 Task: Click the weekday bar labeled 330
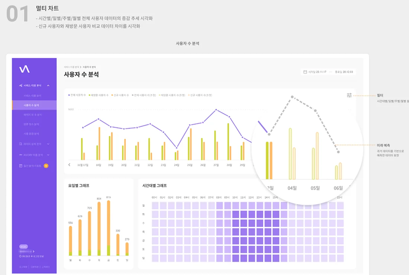118,245
